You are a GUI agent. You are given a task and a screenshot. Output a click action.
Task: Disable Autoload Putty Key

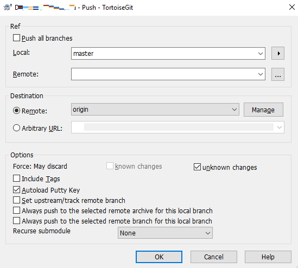pyautogui.click(x=16, y=190)
